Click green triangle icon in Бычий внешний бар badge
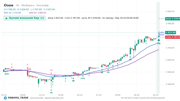Image resolution: width=180 pixels, height=101 pixels. click(x=6, y=18)
